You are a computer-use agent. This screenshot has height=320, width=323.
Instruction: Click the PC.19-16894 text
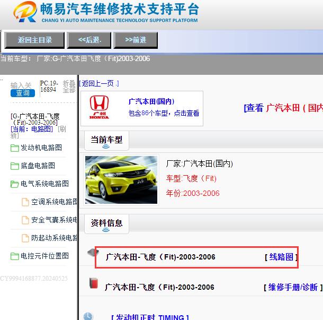[x=49, y=87]
